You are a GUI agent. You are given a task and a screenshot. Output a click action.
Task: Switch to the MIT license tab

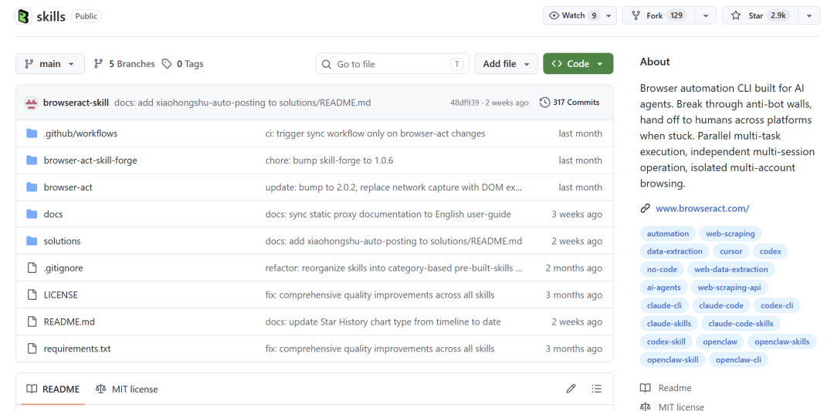(127, 389)
